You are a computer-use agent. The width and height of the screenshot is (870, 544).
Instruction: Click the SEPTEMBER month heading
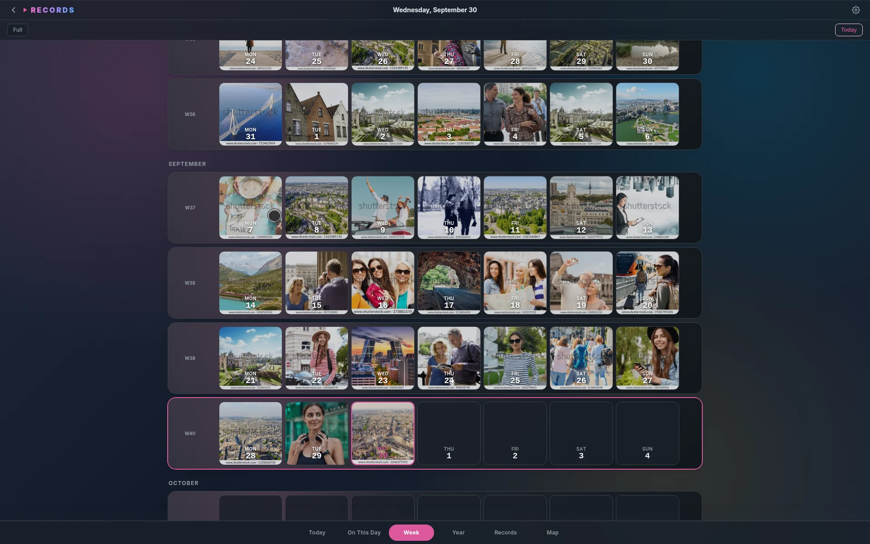pos(187,164)
